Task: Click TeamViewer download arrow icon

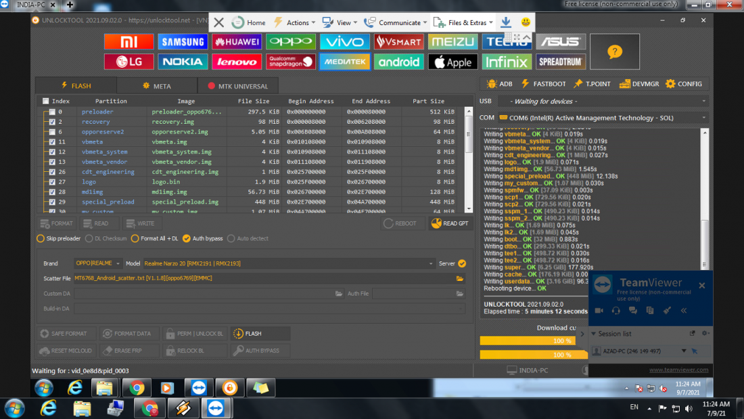Action: [506, 22]
